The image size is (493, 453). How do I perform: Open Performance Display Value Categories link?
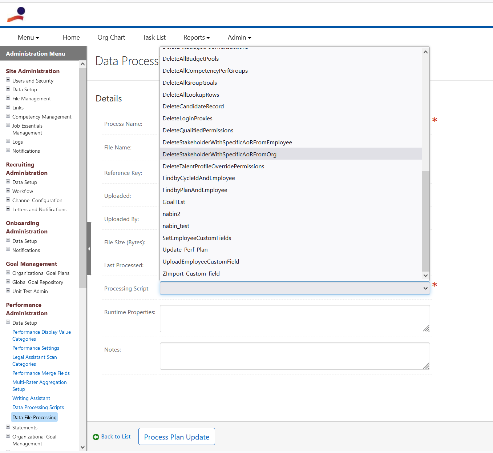point(41,336)
